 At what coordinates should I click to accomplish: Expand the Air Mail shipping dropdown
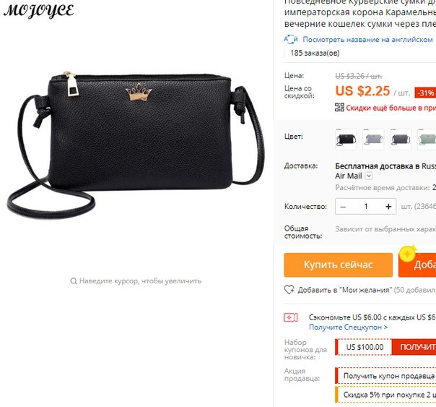coord(369,176)
